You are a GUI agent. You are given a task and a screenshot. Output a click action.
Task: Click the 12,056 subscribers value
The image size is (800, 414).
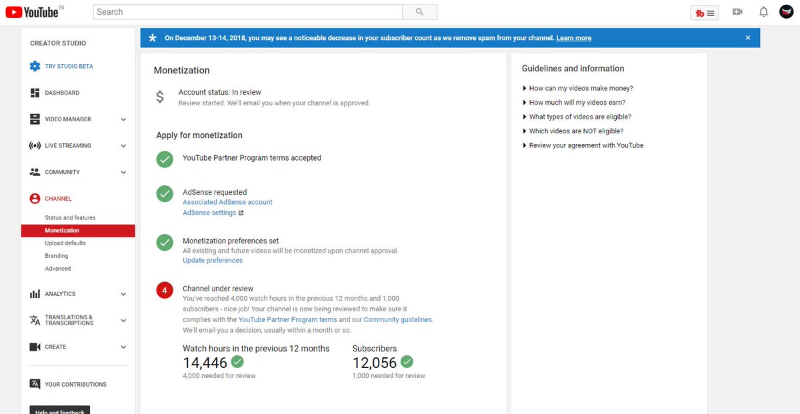[375, 363]
